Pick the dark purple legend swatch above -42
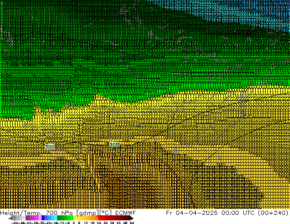The width and height of the screenshot is (290, 224). tap(27, 218)
